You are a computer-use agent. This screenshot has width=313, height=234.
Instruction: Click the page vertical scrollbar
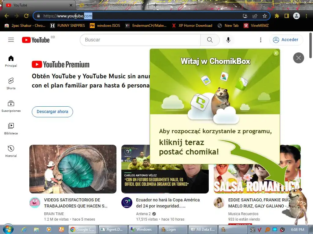311,45
